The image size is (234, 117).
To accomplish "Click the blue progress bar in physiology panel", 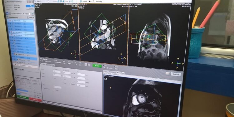I will tap(22, 91).
